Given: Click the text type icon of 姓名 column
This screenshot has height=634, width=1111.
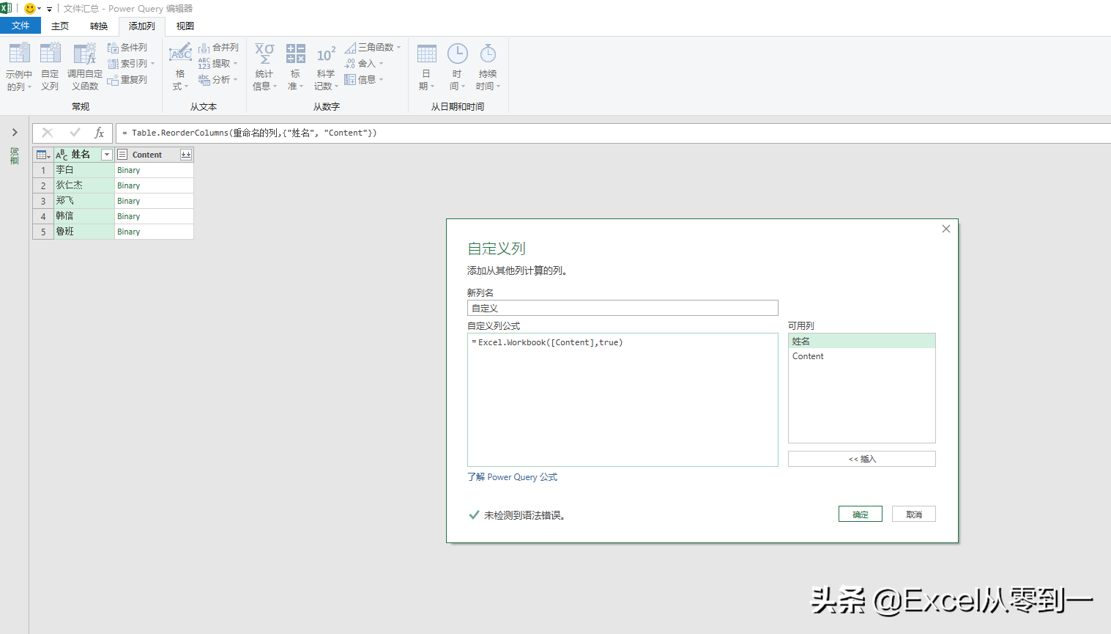Looking at the screenshot, I should [x=62, y=155].
